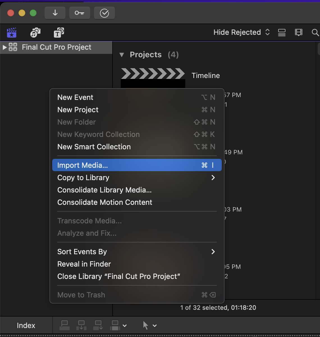Image resolution: width=320 pixels, height=337 pixels.
Task: Select the Timeline project thumbnail
Action: (153, 78)
